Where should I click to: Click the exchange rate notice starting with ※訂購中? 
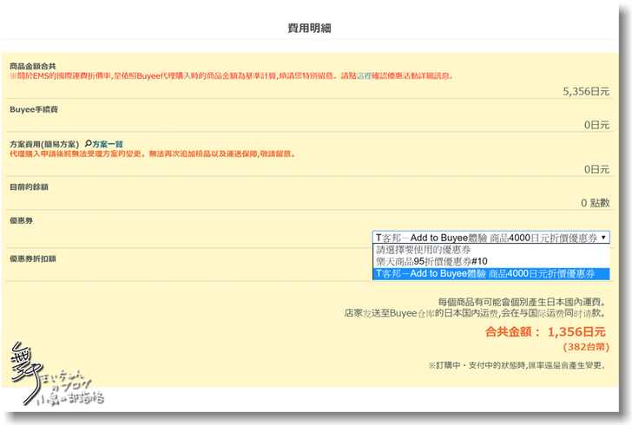point(518,366)
